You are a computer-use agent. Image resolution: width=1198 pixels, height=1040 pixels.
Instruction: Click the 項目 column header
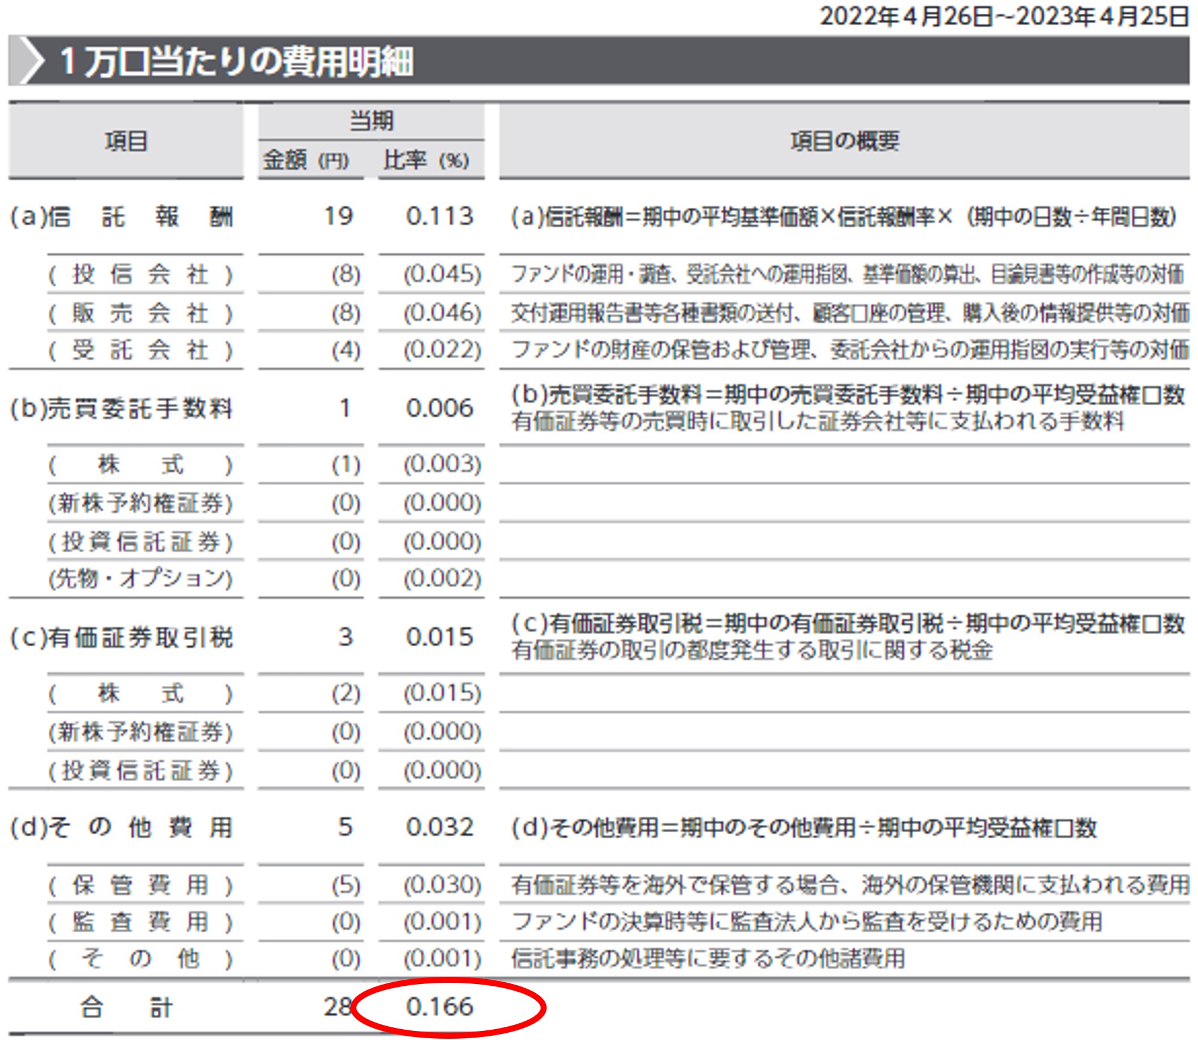click(x=126, y=142)
